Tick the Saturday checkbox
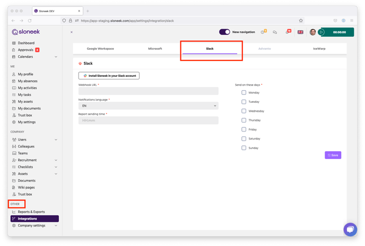 pos(244,139)
